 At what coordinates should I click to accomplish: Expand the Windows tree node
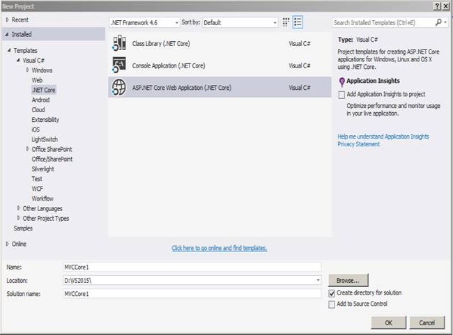coord(28,70)
